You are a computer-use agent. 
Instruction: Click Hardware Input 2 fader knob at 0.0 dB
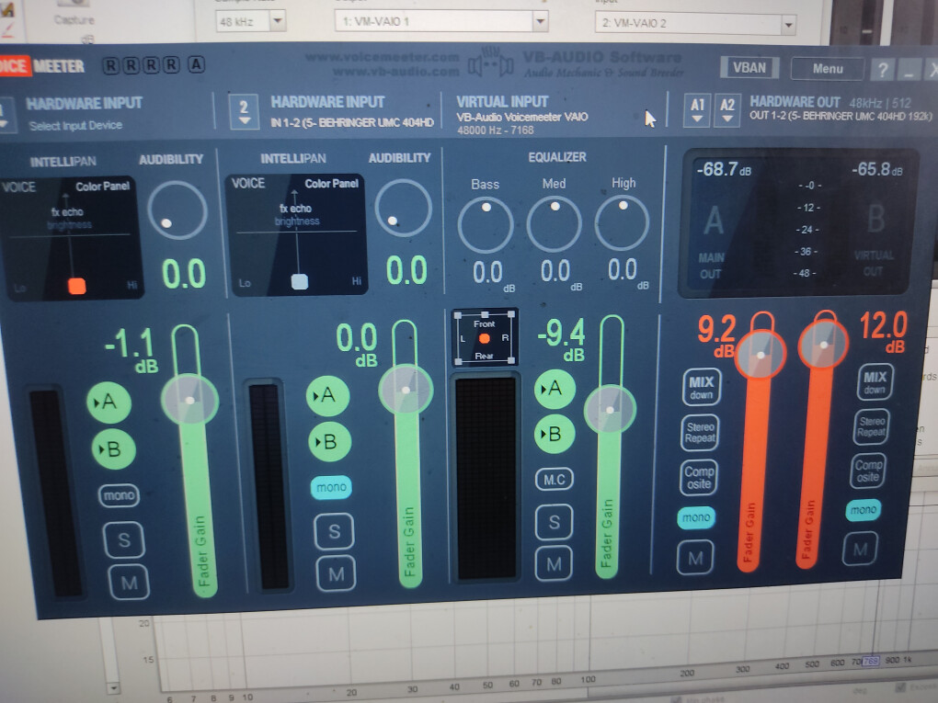[x=406, y=391]
